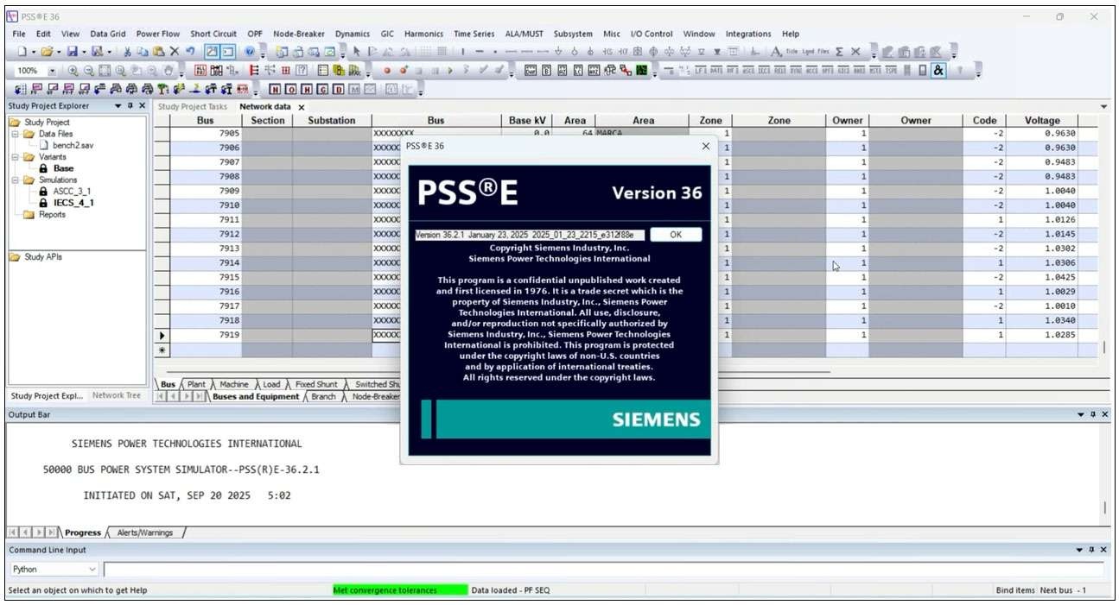Viewport: 1119px width, 605px height.
Task: Open dropdown arrow next to Save icon
Action: (x=84, y=52)
